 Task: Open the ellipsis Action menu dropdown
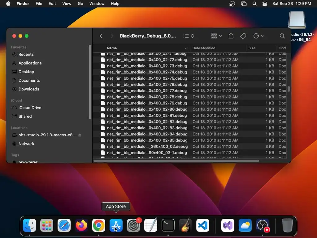click(x=258, y=36)
